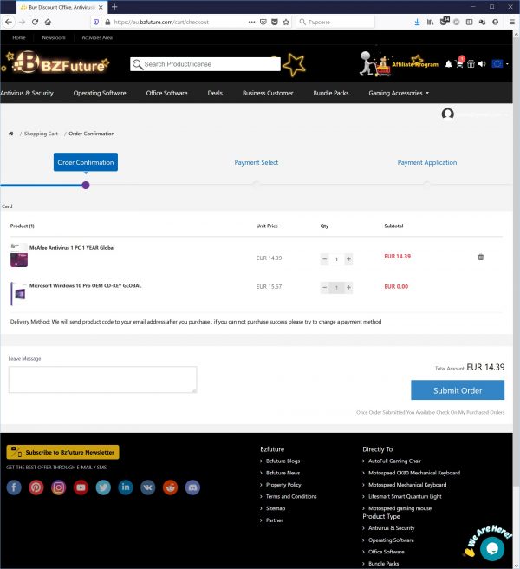Open Antivirus & Security menu
The height and width of the screenshot is (569, 520).
27,93
